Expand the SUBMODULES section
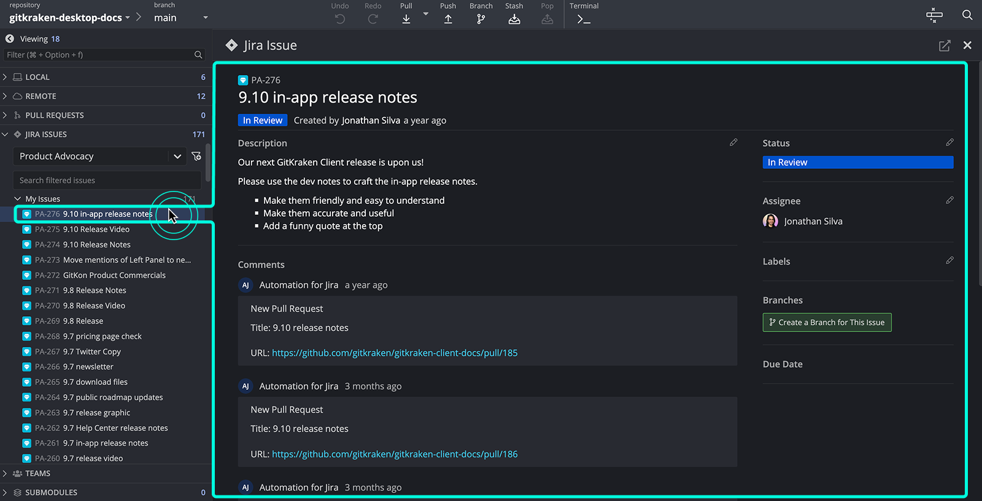The image size is (982, 501). point(5,492)
